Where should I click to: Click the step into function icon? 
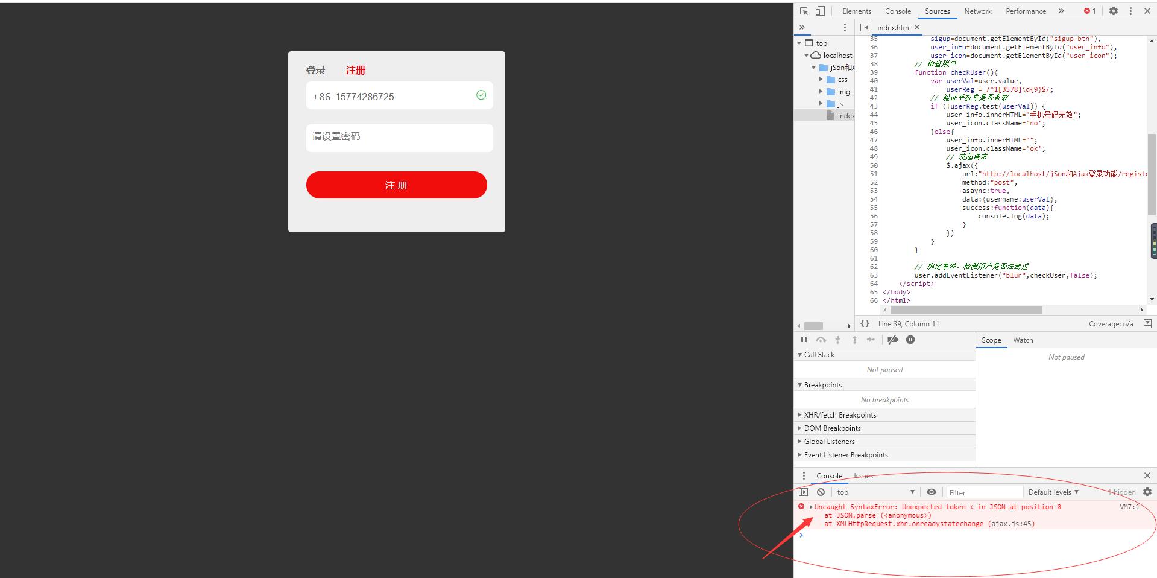click(837, 340)
